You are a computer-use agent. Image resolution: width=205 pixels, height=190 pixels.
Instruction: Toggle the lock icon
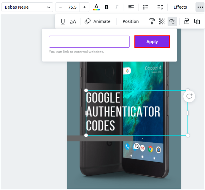click(187, 21)
